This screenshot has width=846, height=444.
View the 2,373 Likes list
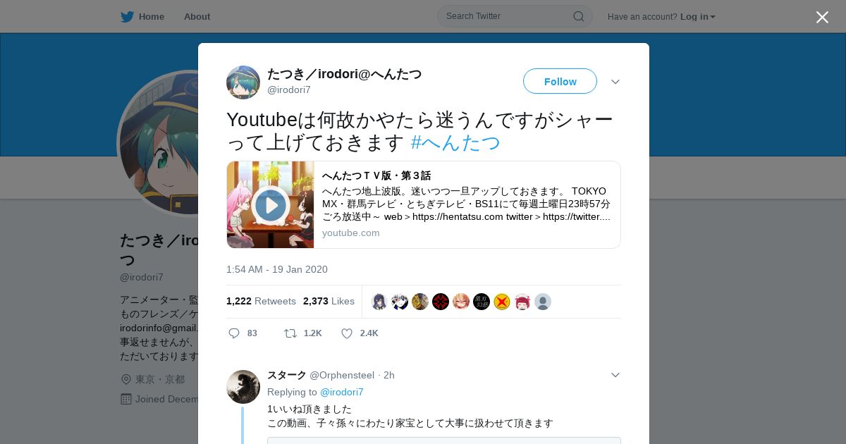[x=329, y=301]
